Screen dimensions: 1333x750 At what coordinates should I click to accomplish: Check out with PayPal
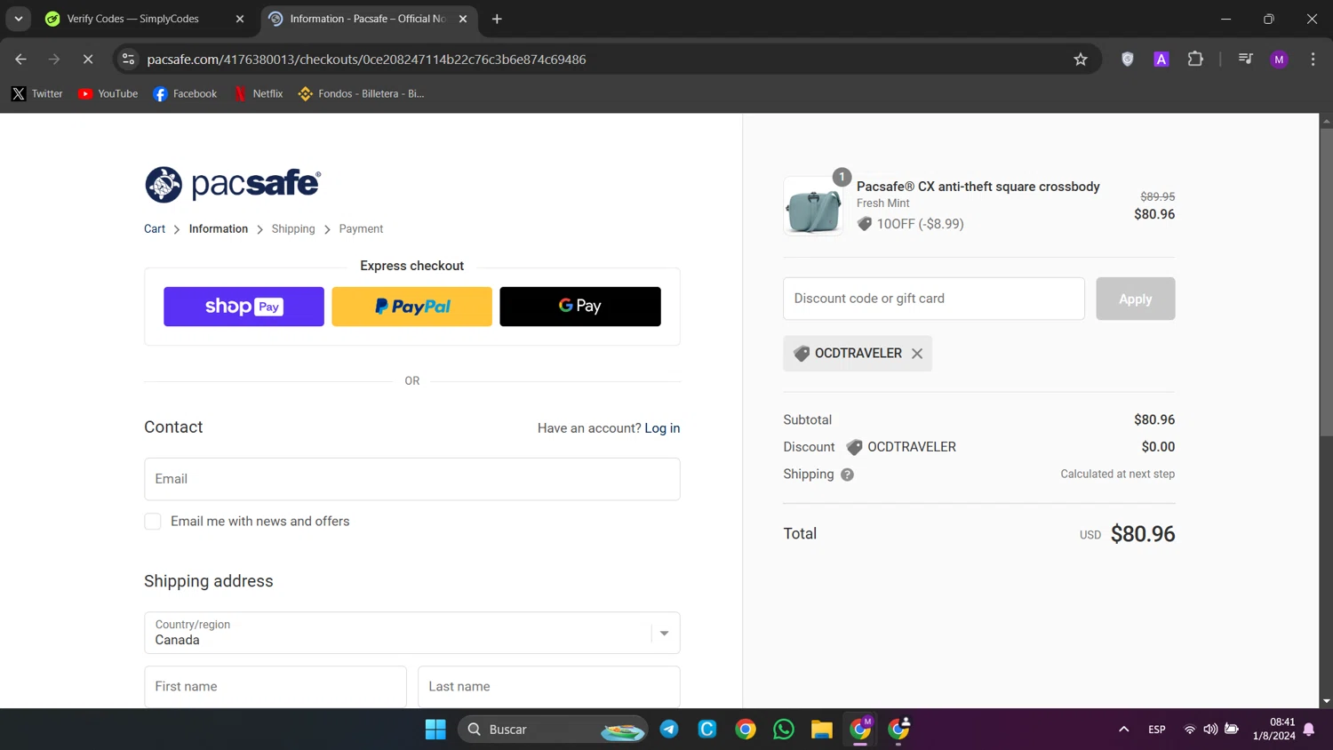pyautogui.click(x=411, y=307)
